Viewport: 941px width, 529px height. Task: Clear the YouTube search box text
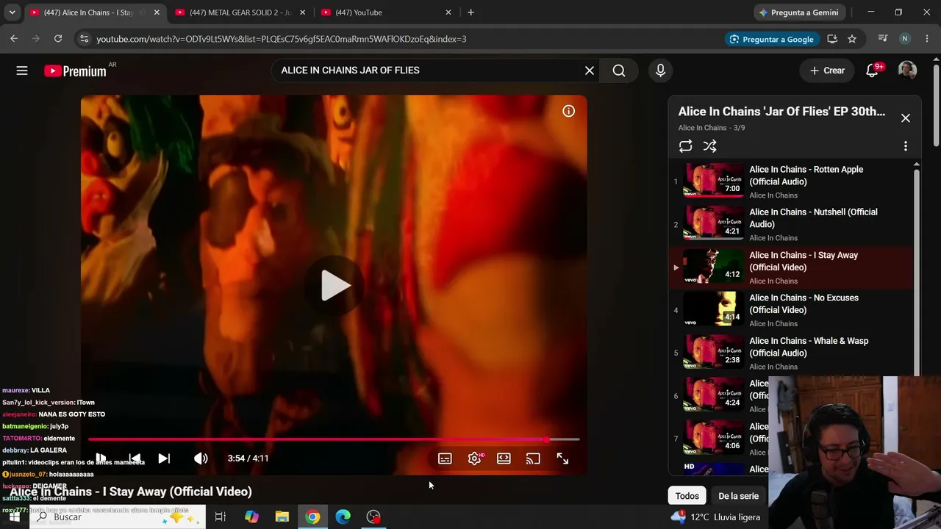point(590,71)
